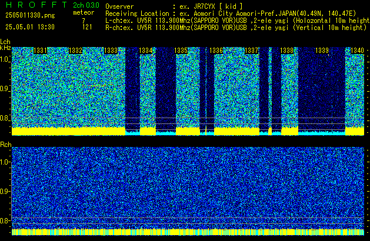Screen dimensions: 370x241
Task: Click the Ovserver JR7CYX line
Action: [x=174, y=6]
